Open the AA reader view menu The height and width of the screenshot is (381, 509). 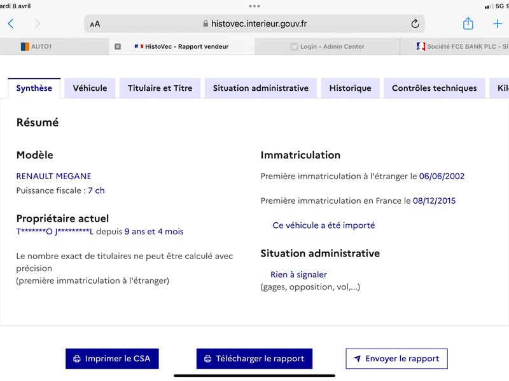95,24
